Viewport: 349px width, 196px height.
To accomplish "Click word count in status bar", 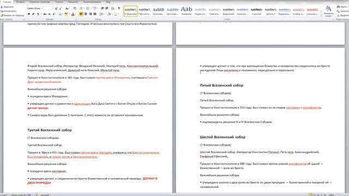I will [21, 195].
